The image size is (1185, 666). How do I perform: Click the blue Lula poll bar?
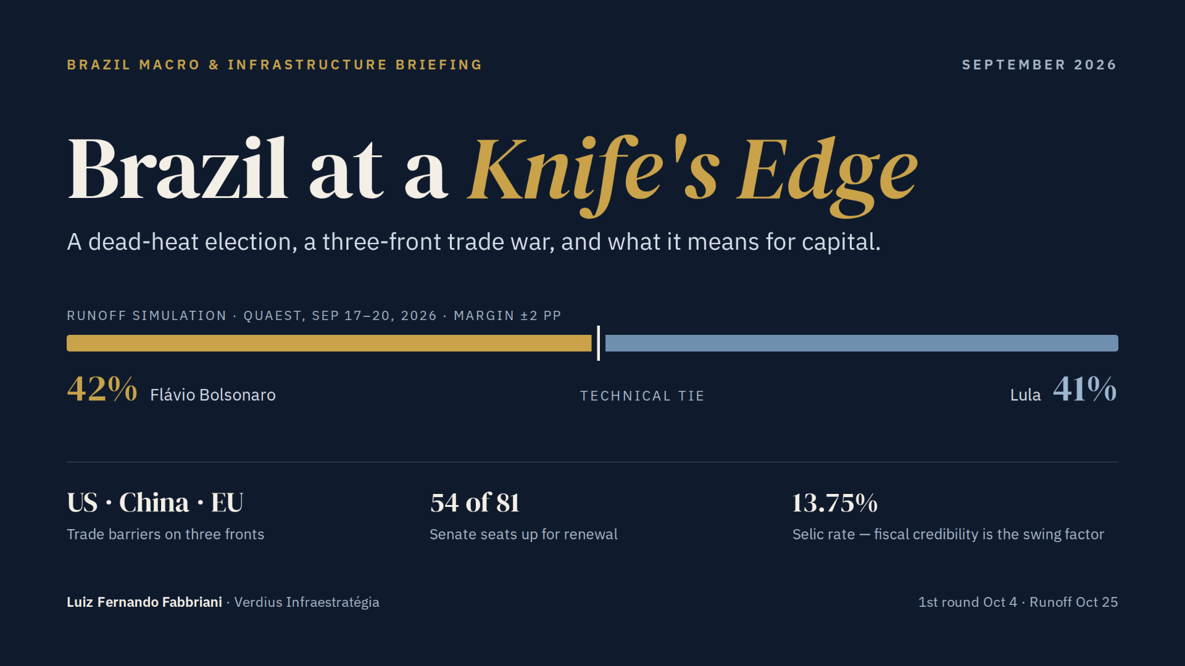pos(862,343)
